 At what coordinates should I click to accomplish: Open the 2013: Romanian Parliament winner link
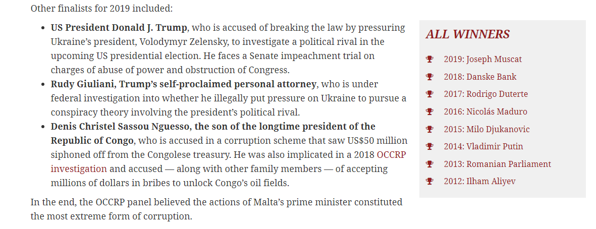point(497,164)
